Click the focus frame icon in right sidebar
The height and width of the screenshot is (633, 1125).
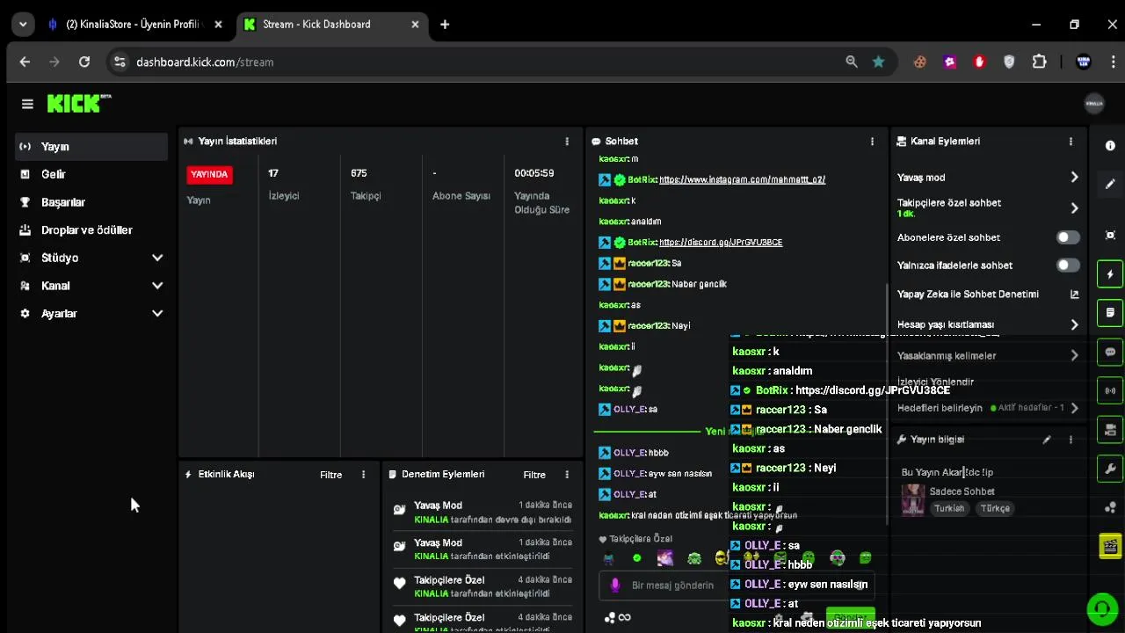(1110, 236)
